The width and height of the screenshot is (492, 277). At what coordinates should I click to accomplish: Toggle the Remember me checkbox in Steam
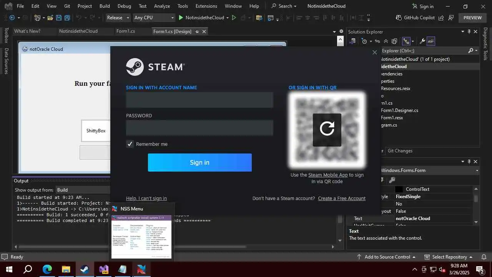pyautogui.click(x=130, y=144)
